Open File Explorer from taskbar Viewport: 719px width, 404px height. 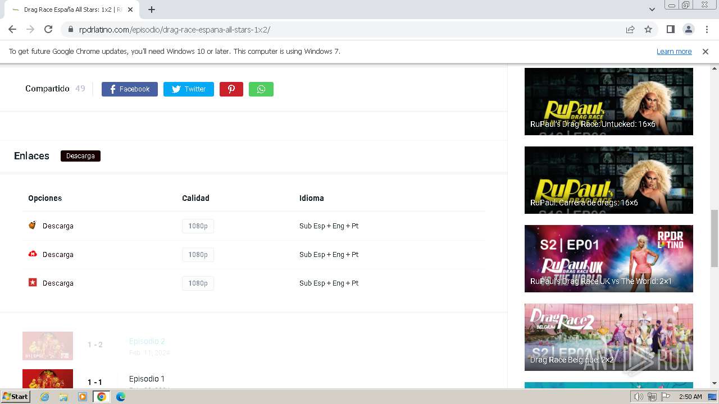pyautogui.click(x=63, y=397)
